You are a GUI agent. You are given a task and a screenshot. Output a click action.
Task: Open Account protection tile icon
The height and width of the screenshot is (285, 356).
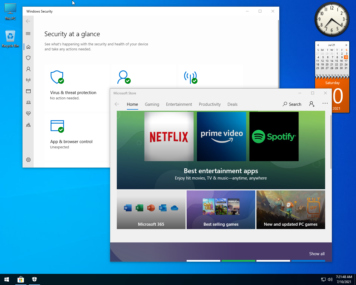124,77
